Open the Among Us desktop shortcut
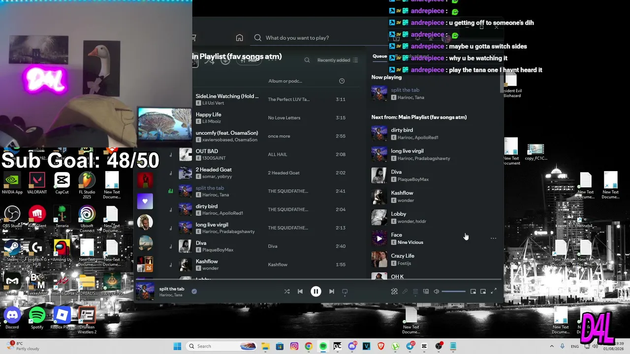The width and height of the screenshot is (630, 354). click(62, 251)
